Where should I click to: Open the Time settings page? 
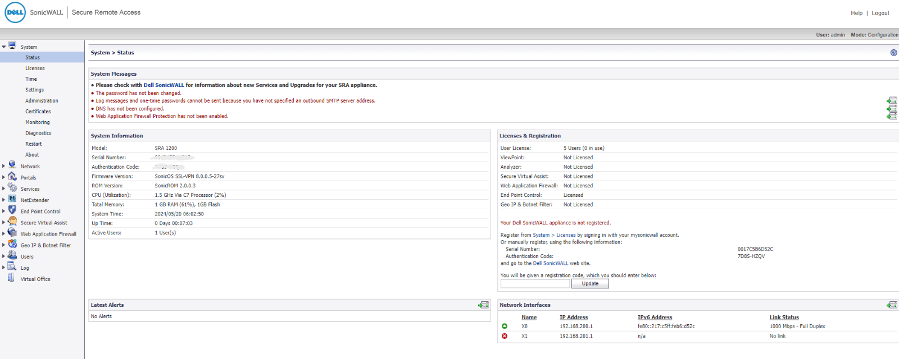pos(31,79)
